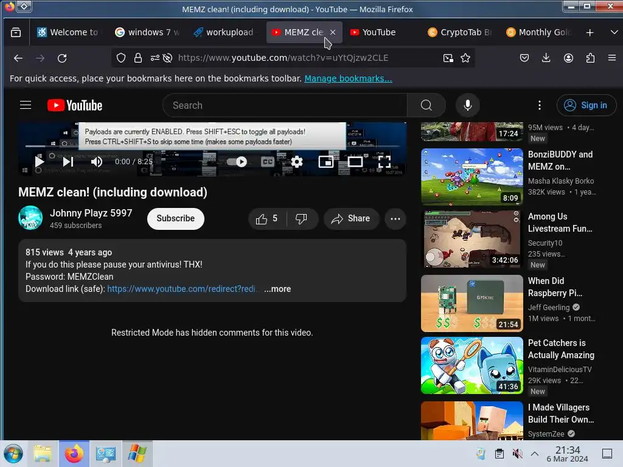Image resolution: width=623 pixels, height=467 pixels.
Task: Dislike the video with thumbs down
Action: (302, 218)
